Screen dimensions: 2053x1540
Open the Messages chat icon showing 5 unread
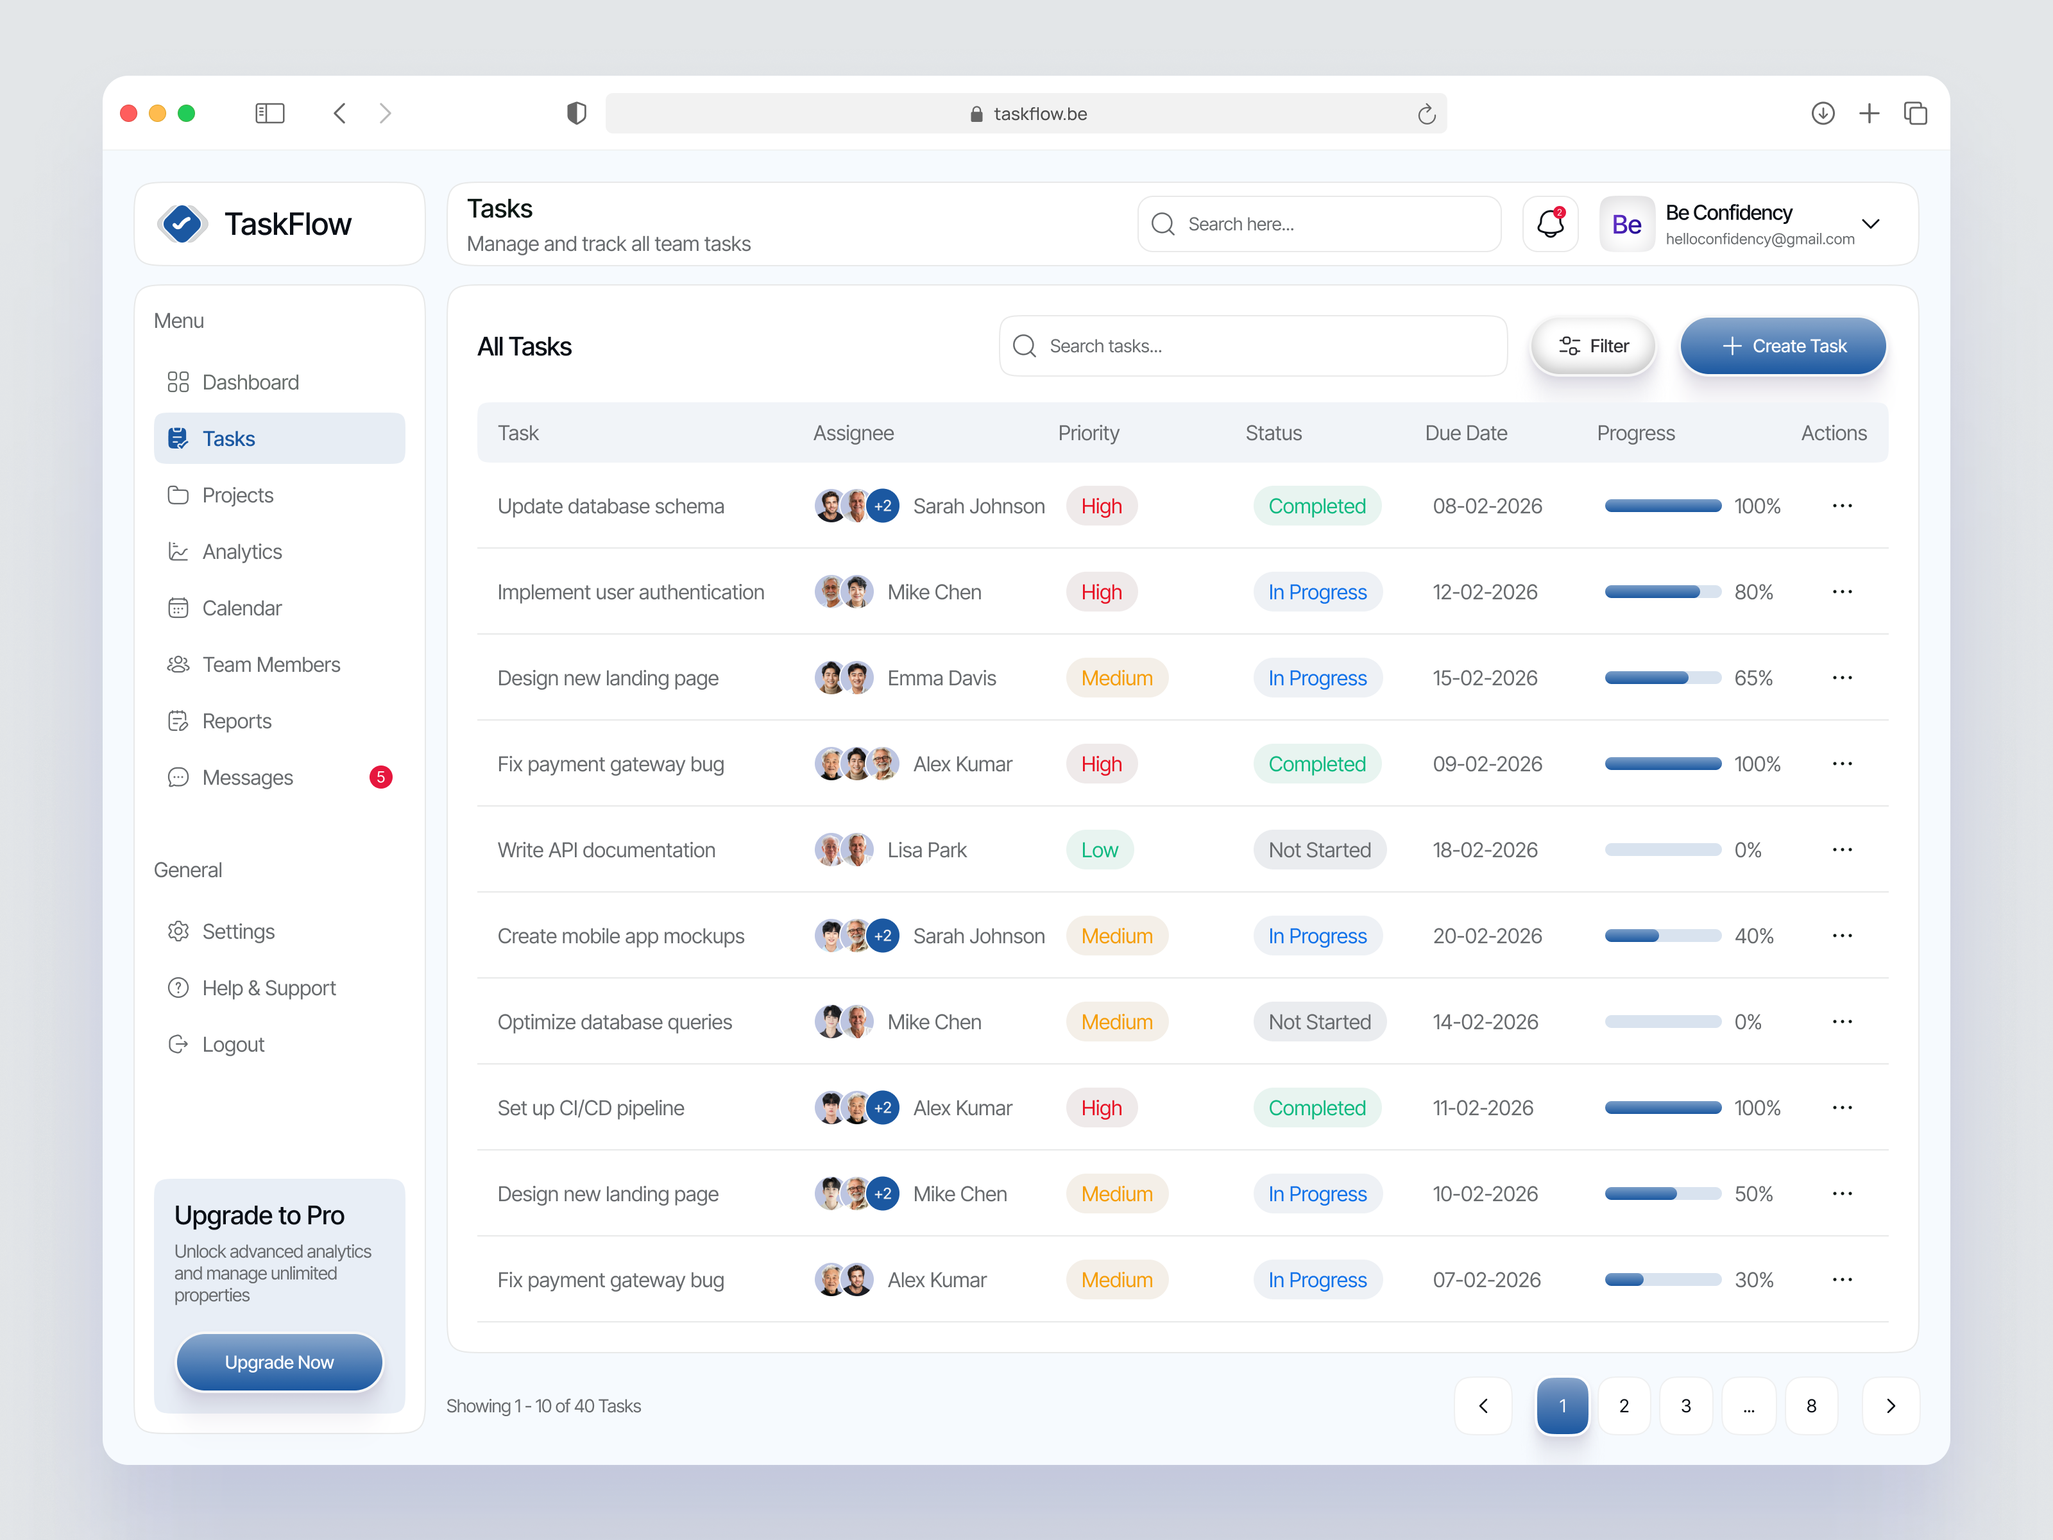pos(179,777)
